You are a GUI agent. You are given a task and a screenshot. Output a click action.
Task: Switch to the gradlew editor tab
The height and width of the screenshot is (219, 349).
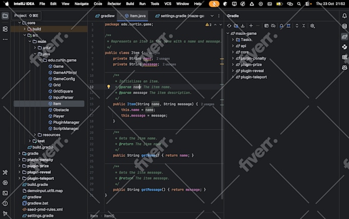[105, 16]
